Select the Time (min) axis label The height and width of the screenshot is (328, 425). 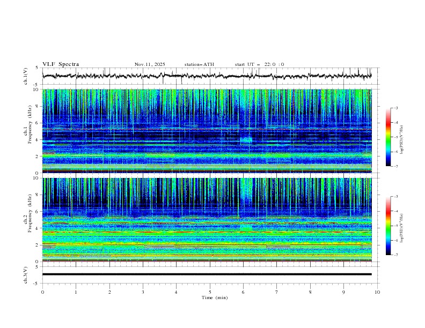tap(214, 297)
